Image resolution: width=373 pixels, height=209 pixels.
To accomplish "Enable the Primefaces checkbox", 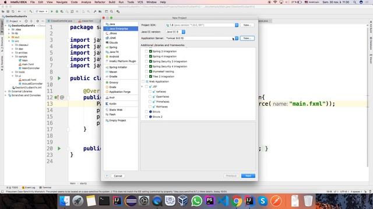I will (x=150, y=102).
